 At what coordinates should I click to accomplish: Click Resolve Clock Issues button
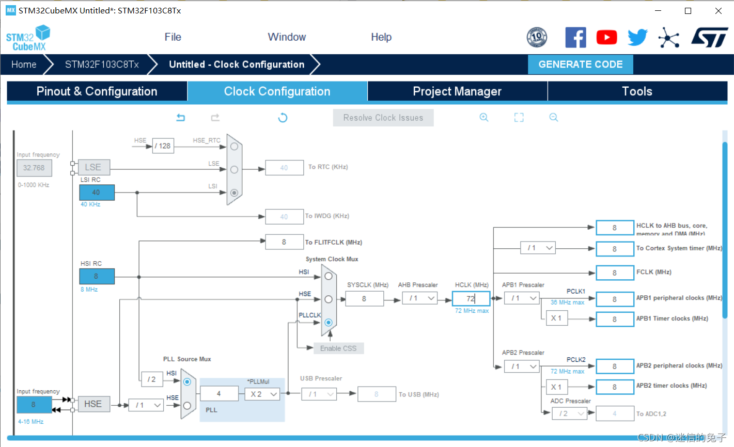(383, 118)
